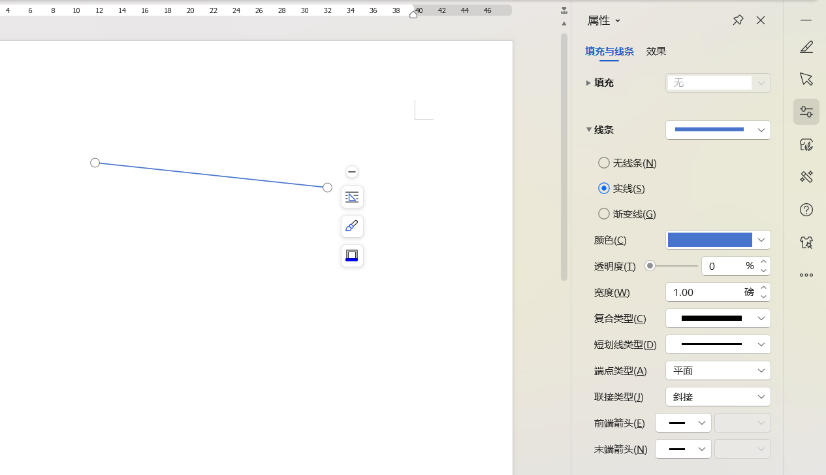Pin the 属性 panel open
The height and width of the screenshot is (475, 826).
(x=737, y=20)
